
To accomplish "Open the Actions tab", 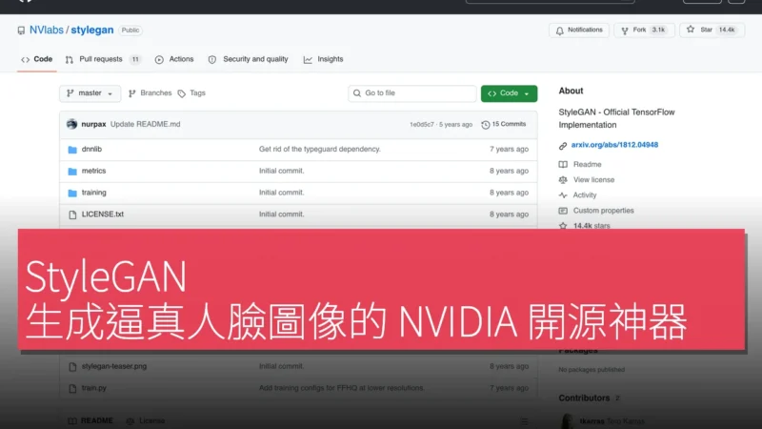I will [x=174, y=59].
